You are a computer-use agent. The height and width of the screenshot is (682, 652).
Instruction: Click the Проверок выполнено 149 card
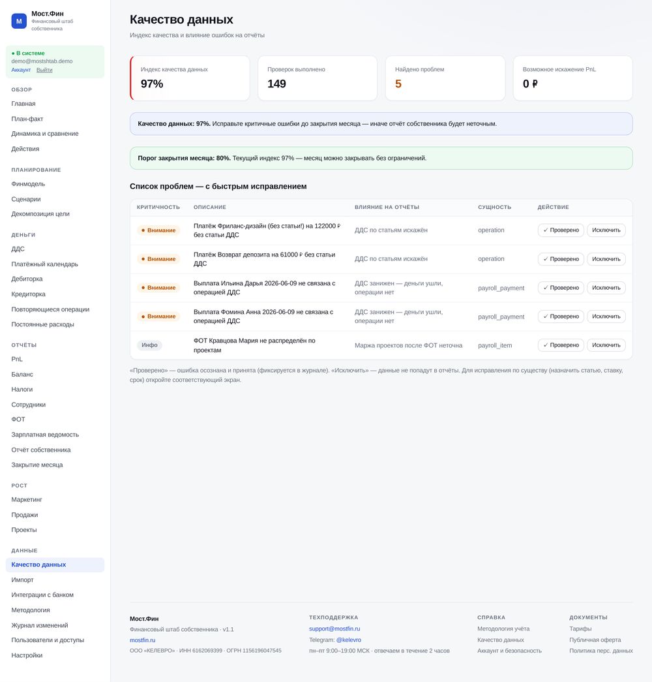tap(318, 78)
